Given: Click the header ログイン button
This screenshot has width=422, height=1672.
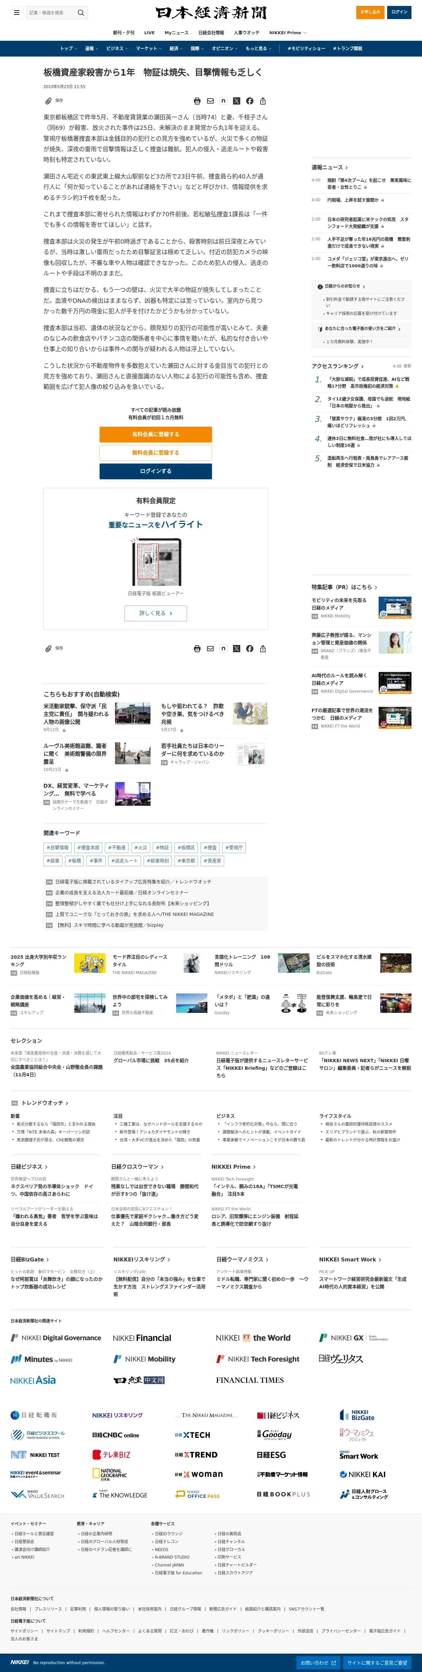Looking at the screenshot, I should (399, 12).
